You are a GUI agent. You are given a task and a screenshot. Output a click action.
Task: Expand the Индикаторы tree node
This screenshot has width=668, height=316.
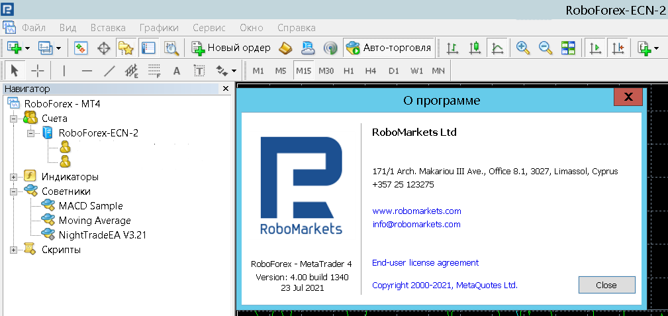[x=14, y=177]
